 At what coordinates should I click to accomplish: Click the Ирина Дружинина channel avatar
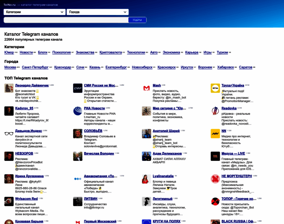pos(9,179)
